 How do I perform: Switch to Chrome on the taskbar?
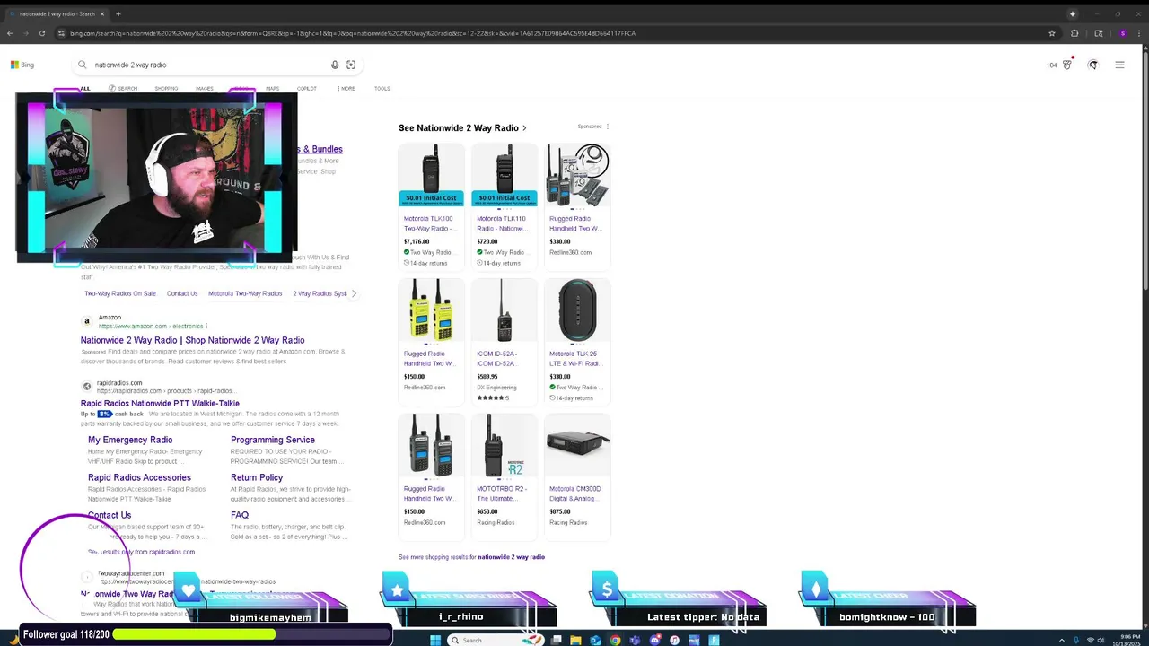[615, 640]
